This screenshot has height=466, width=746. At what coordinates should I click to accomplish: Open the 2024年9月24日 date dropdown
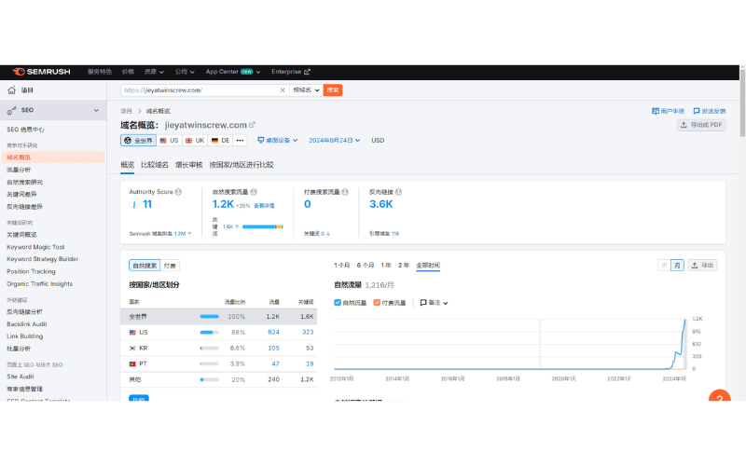[335, 141]
